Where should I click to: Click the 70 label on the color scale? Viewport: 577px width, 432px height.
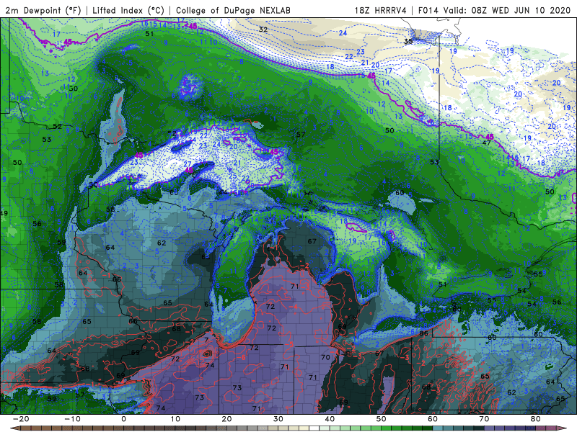484,419
